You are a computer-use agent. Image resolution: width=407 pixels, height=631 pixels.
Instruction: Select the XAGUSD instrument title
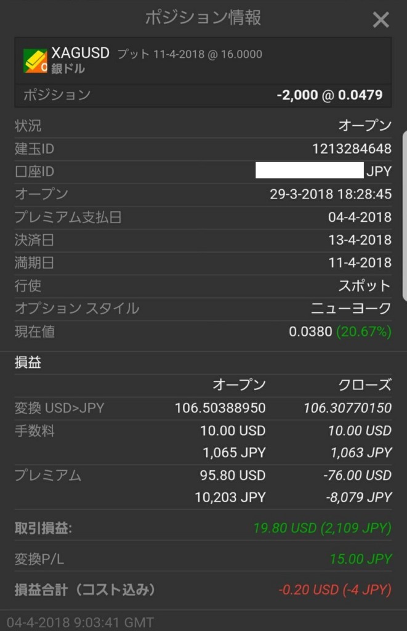81,53
